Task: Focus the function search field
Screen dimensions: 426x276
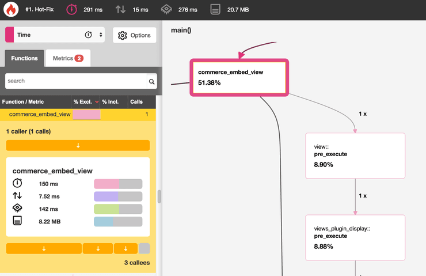Action: click(x=76, y=81)
